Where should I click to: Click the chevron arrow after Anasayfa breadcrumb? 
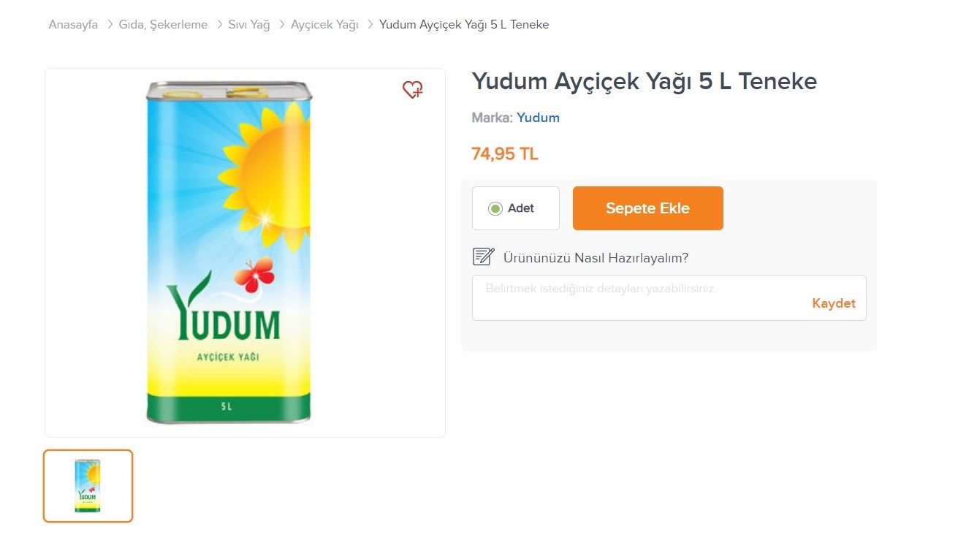click(x=110, y=25)
